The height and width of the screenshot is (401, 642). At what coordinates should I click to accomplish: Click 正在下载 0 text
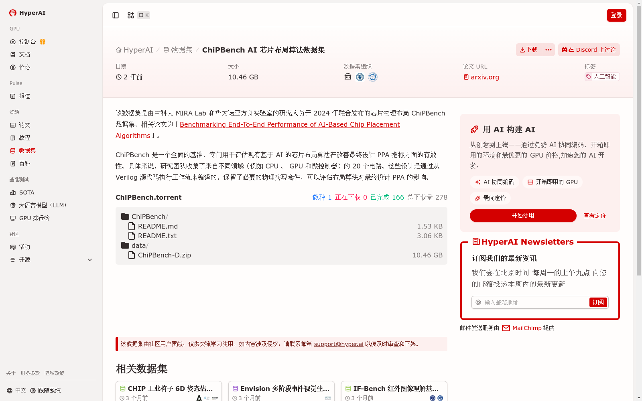(x=351, y=197)
